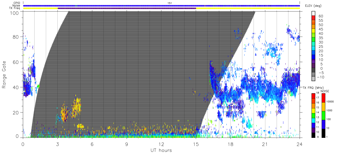
Task: Select the cyan segment in TX FRQ color bar
Action: point(313,120)
